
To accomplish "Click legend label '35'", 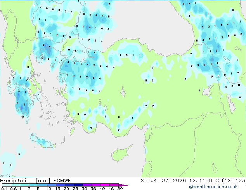I will [93, 188].
